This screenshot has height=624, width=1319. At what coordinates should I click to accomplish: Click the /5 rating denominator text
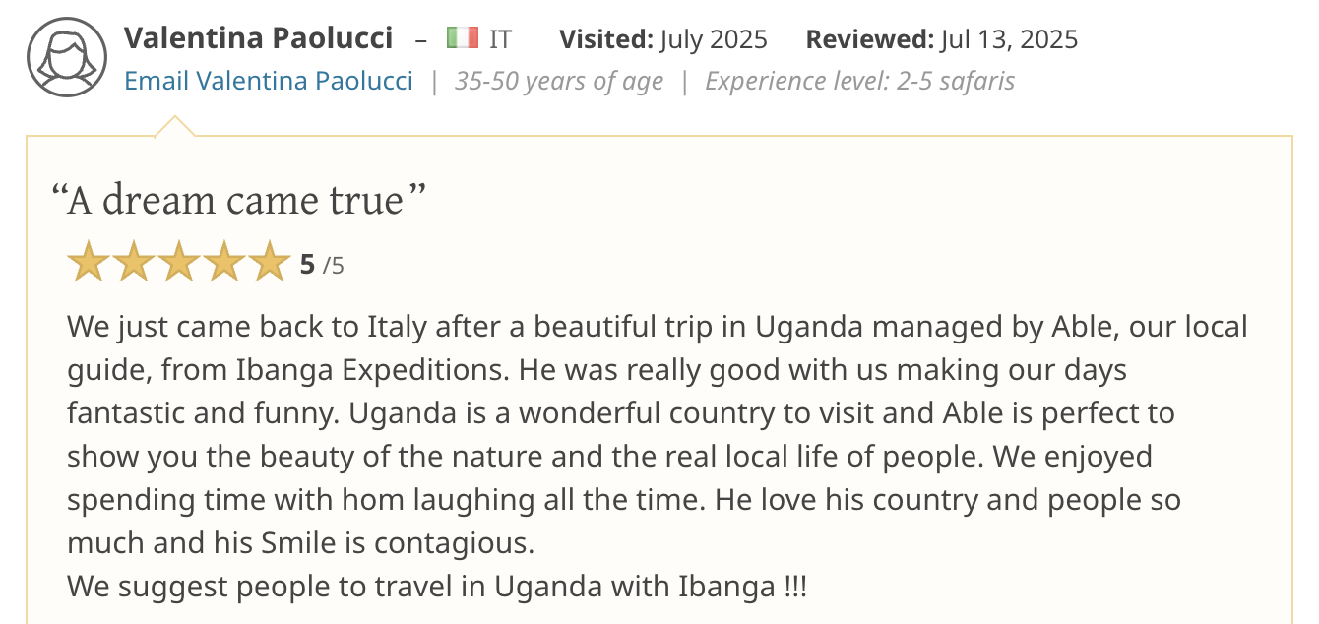click(334, 265)
